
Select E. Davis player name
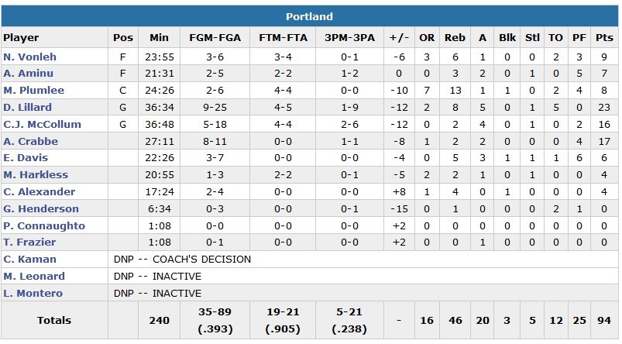coord(27,158)
